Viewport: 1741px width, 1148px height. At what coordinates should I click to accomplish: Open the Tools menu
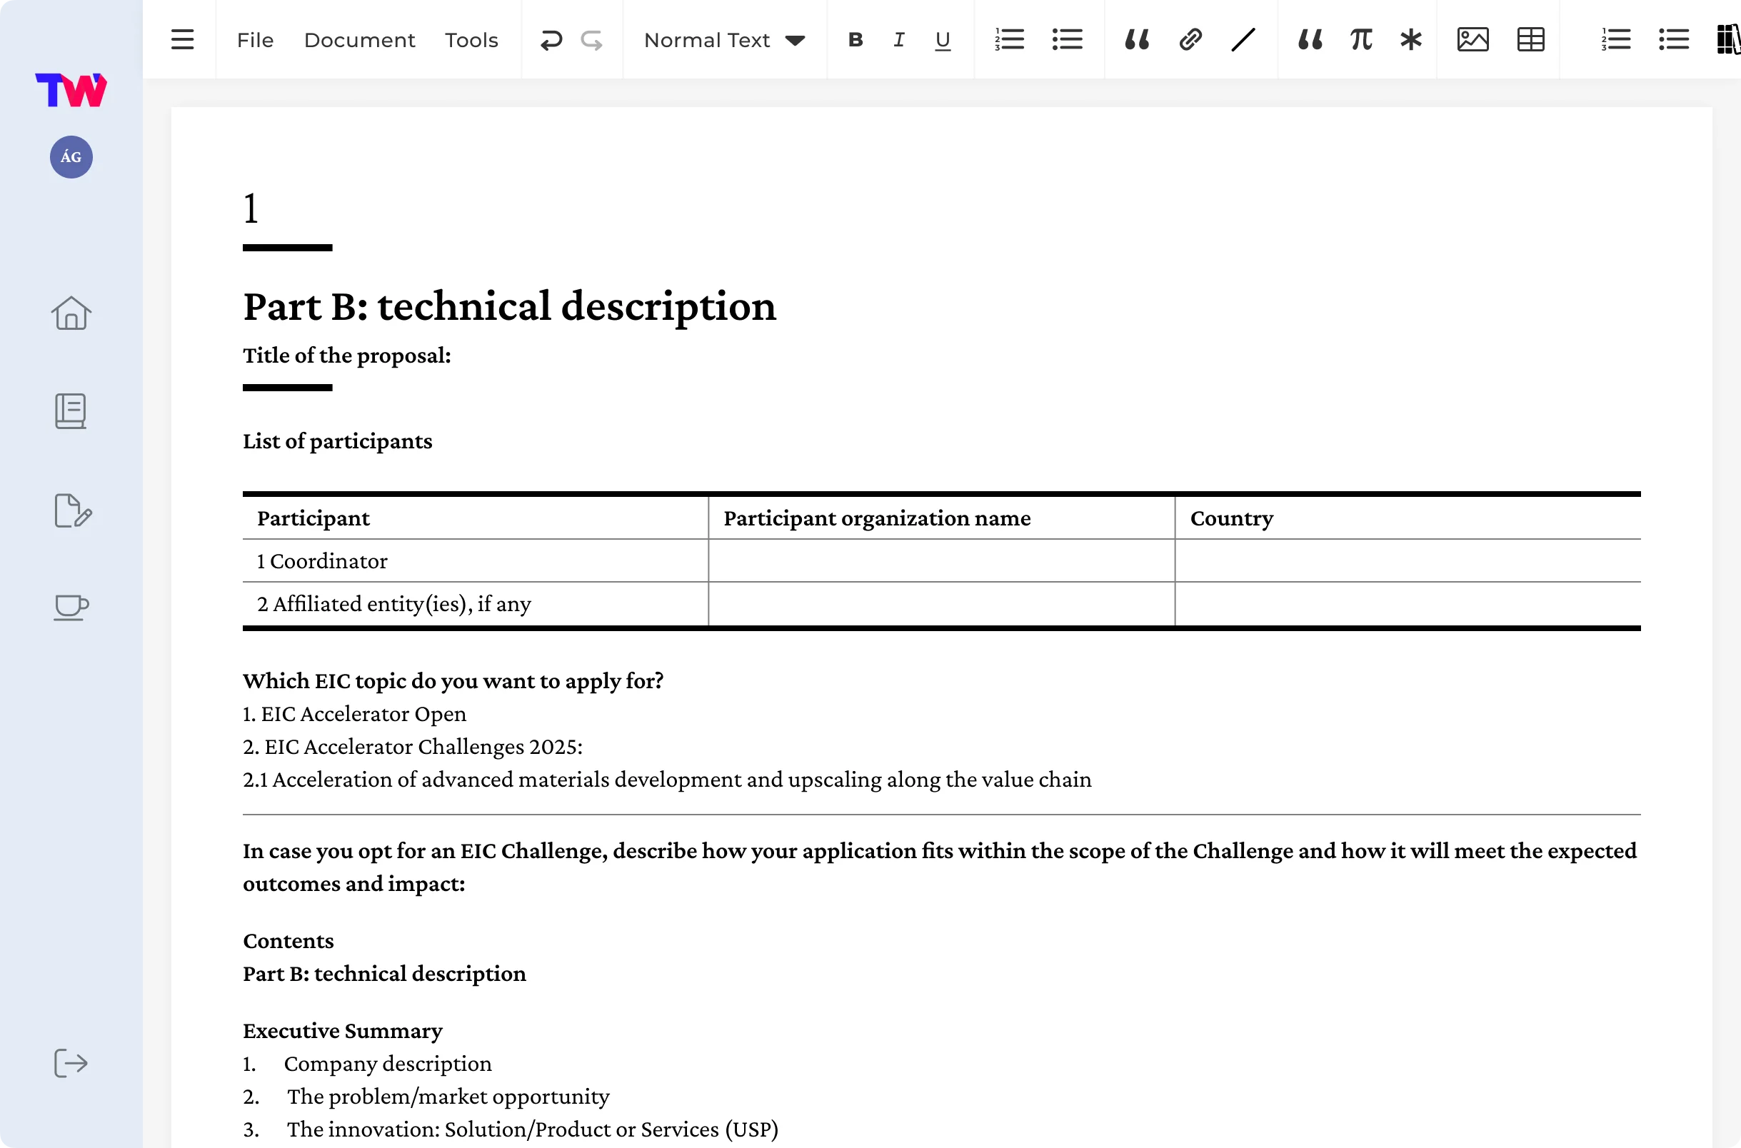click(x=471, y=39)
